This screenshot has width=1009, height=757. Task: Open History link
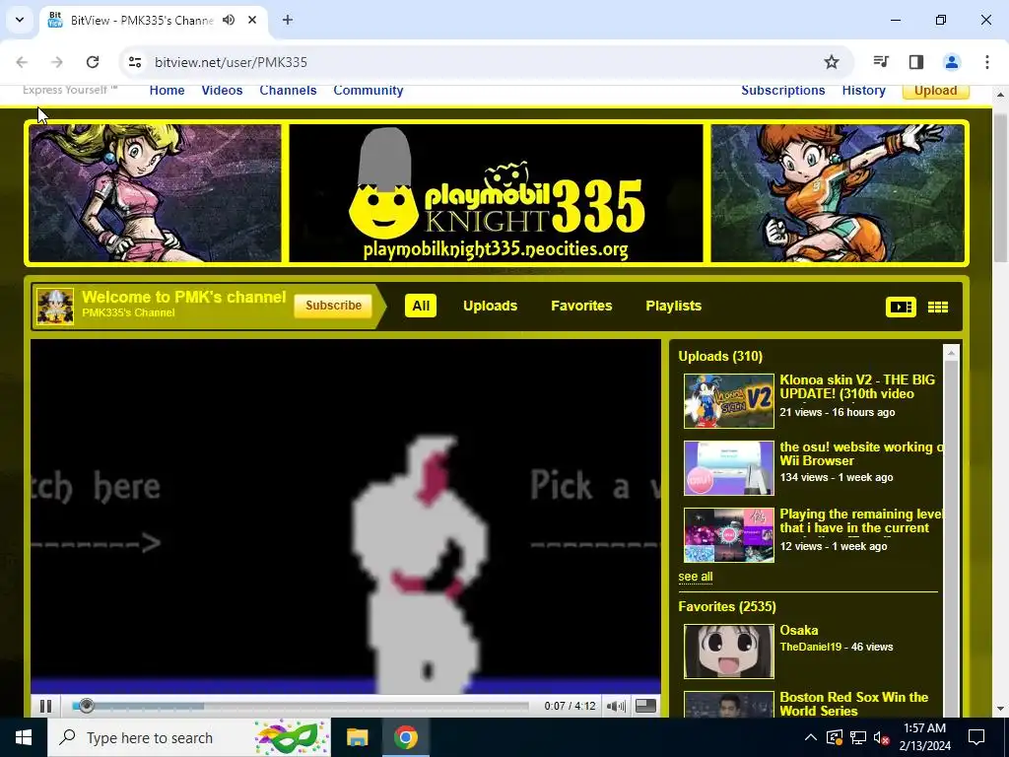point(863,91)
